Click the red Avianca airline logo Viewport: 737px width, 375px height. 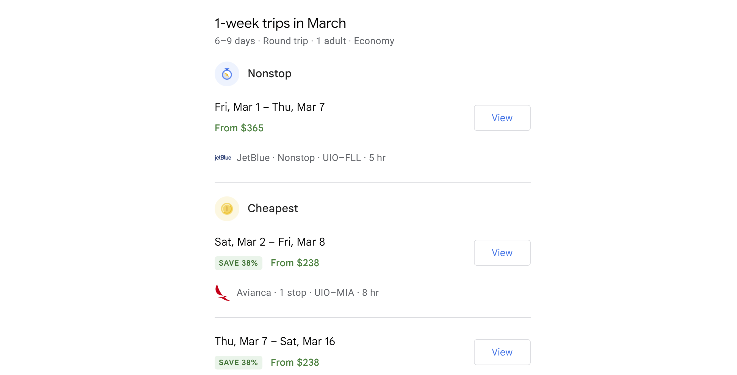(222, 293)
